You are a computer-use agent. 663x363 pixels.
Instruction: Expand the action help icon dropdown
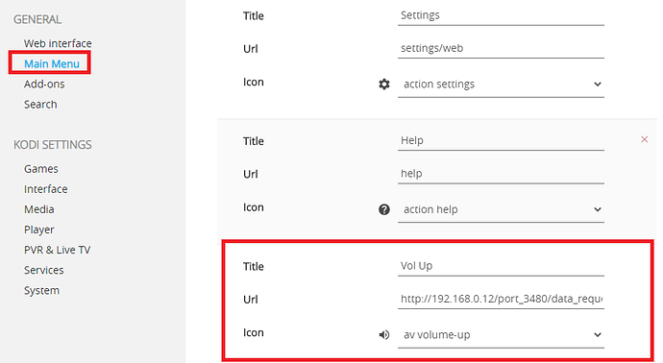pyautogui.click(x=501, y=209)
